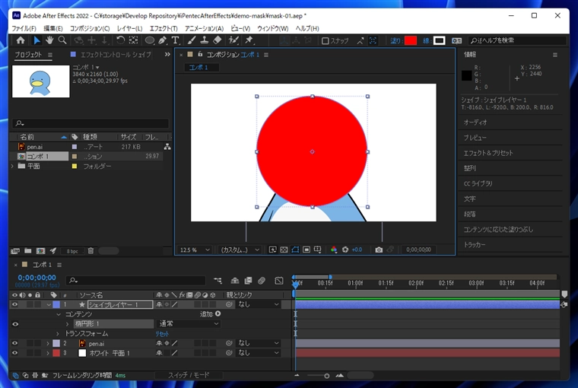
Task: Select the Zoom magnifier tool
Action: [62, 40]
